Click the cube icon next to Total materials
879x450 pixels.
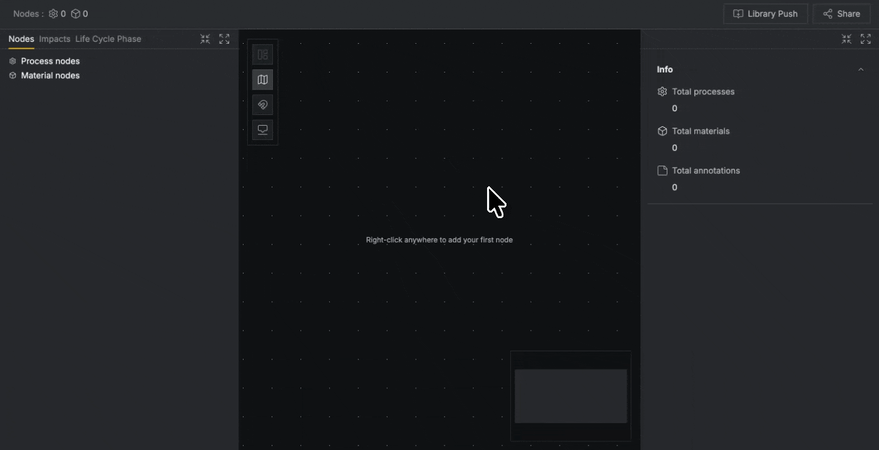click(662, 131)
